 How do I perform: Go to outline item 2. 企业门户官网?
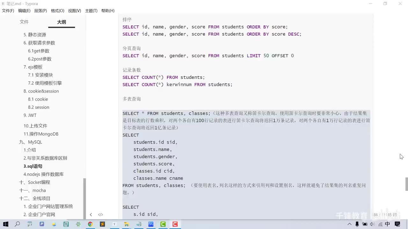tap(39, 215)
